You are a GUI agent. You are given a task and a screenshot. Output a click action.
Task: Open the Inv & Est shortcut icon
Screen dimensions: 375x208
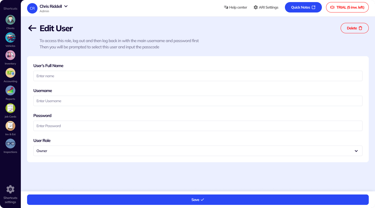pos(10,126)
